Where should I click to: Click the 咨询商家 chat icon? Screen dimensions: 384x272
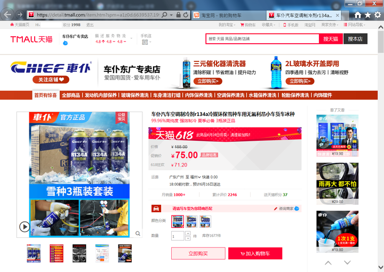(297, 209)
